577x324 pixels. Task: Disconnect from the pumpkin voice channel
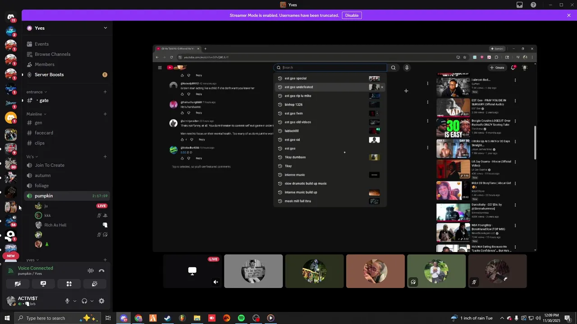coord(101,270)
